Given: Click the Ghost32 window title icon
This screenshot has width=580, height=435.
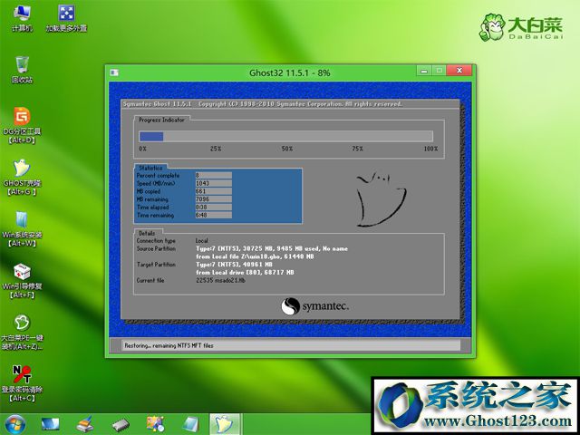Looking at the screenshot, I should (114, 72).
